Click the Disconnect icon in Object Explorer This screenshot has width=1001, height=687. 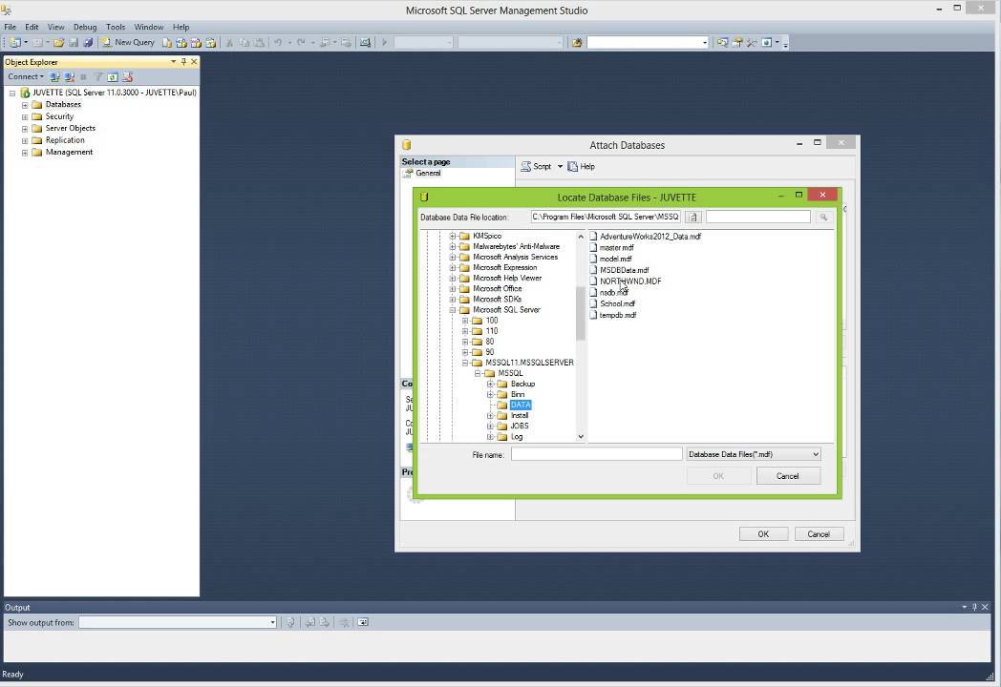point(70,76)
